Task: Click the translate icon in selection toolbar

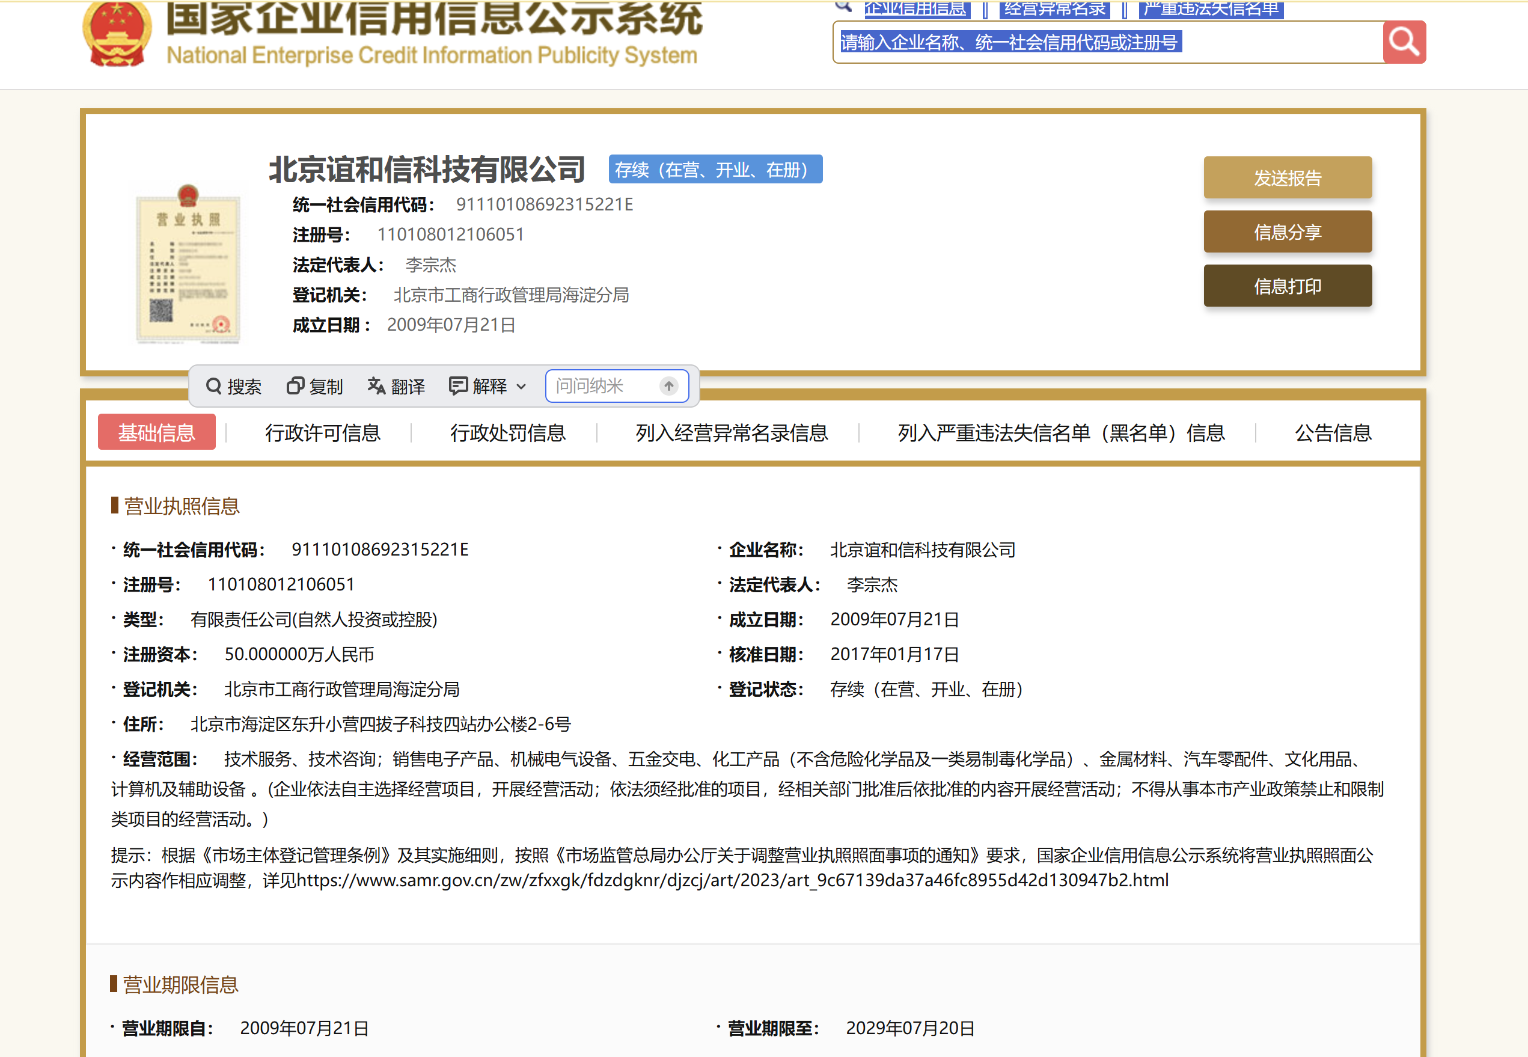Action: pyautogui.click(x=376, y=386)
